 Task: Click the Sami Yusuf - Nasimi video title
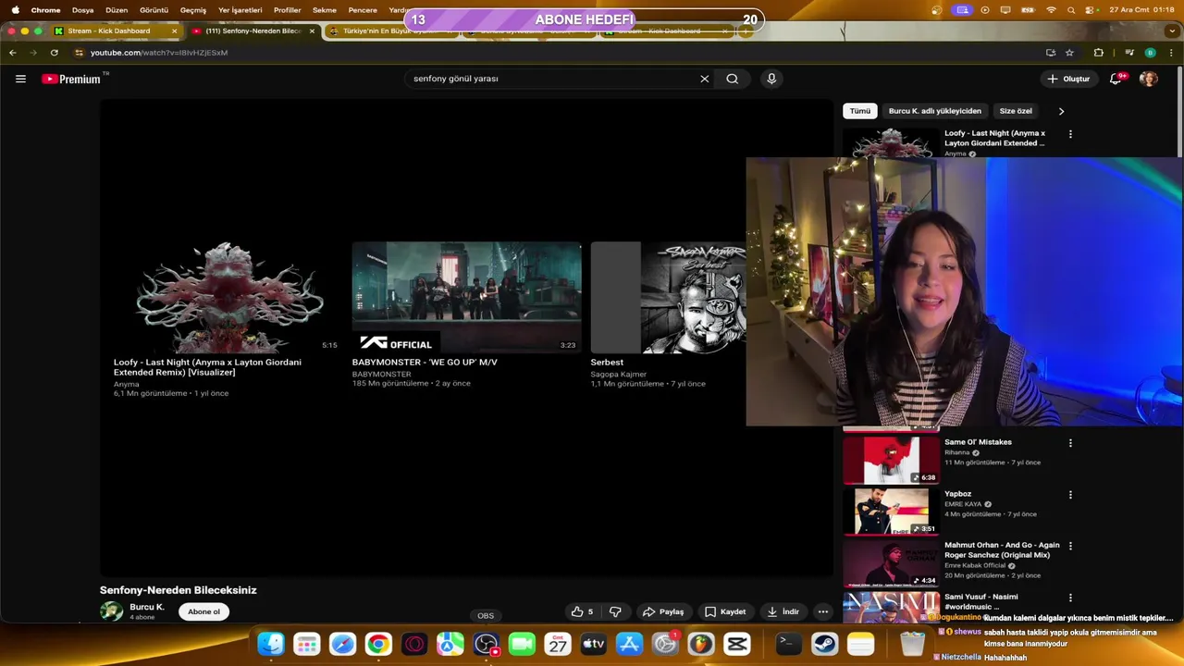click(980, 601)
